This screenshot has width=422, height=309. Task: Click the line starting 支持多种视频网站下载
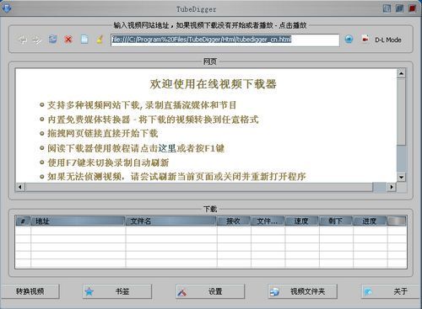point(142,105)
